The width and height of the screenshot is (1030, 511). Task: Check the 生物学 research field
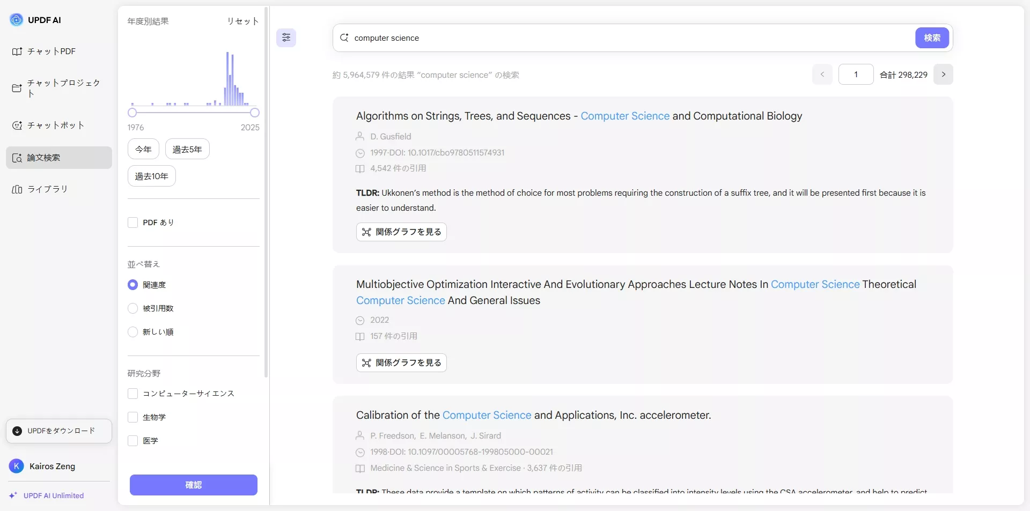click(133, 417)
